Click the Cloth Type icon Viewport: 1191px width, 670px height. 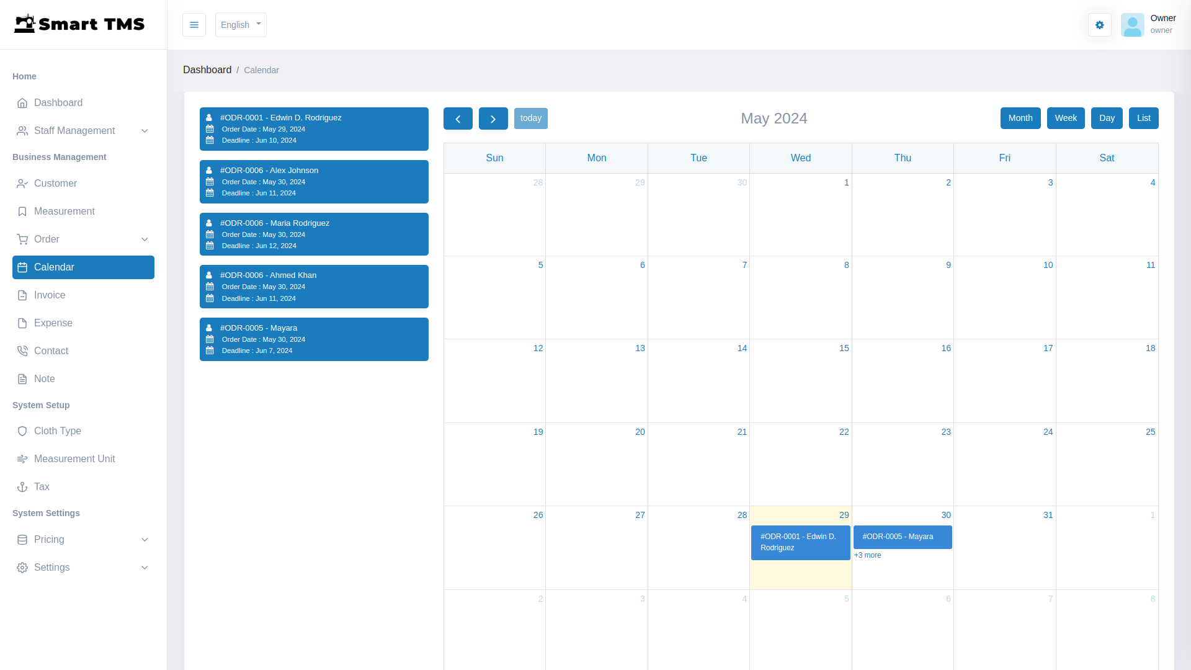coord(22,431)
